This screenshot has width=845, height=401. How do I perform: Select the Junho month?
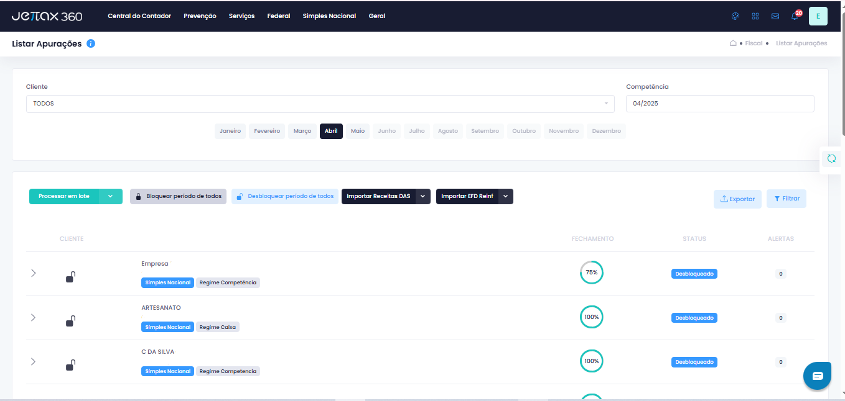386,131
